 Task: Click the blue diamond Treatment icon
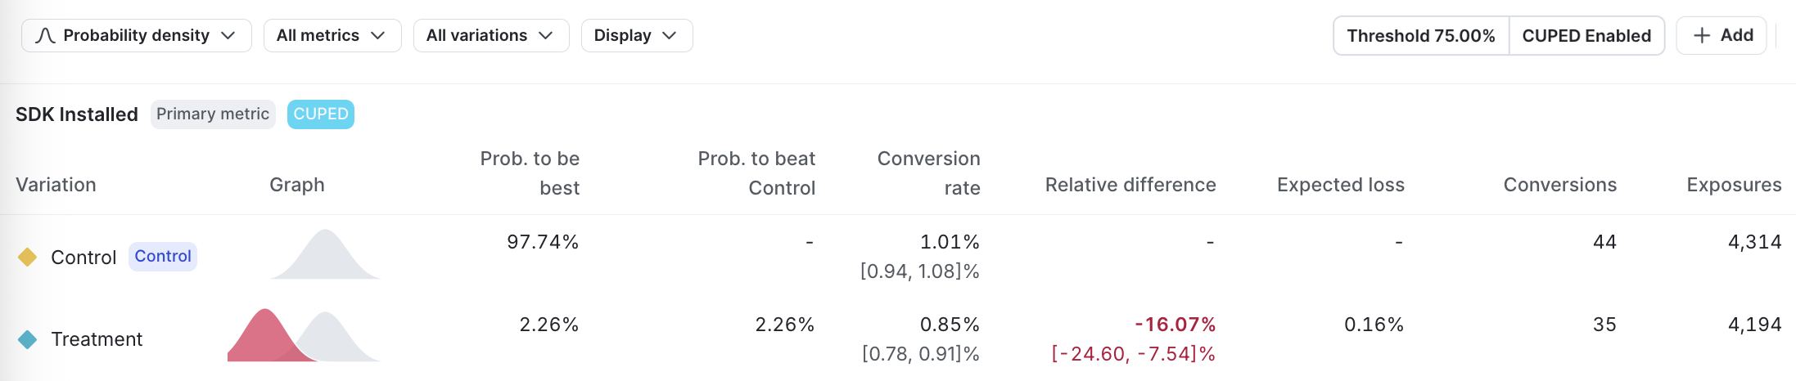click(x=28, y=339)
